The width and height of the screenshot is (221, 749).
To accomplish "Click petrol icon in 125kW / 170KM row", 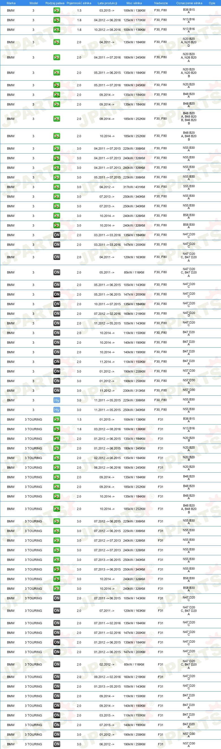I will [57, 20].
